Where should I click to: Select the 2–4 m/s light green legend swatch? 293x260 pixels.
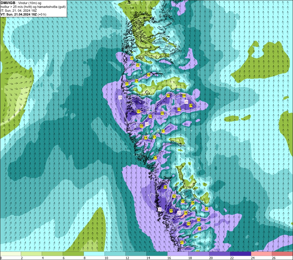click(31, 254)
